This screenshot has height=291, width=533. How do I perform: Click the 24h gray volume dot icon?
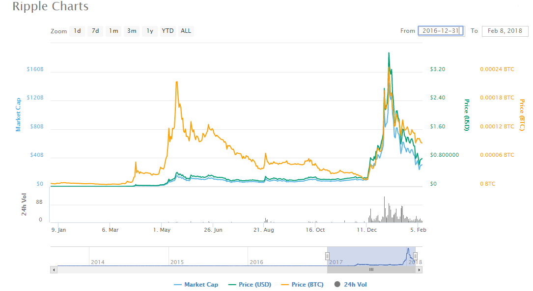pos(337,284)
